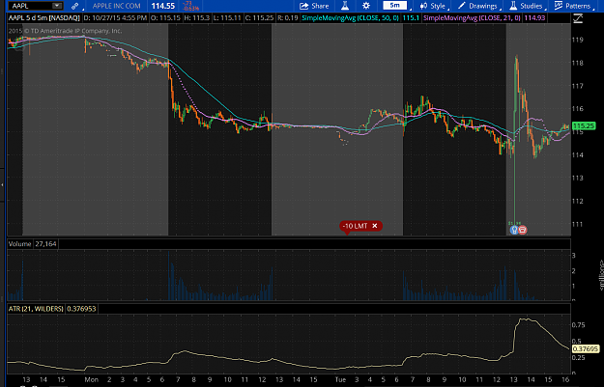This screenshot has height=387, width=604.
Task: Click the 111 price axis label
Action: [x=577, y=224]
